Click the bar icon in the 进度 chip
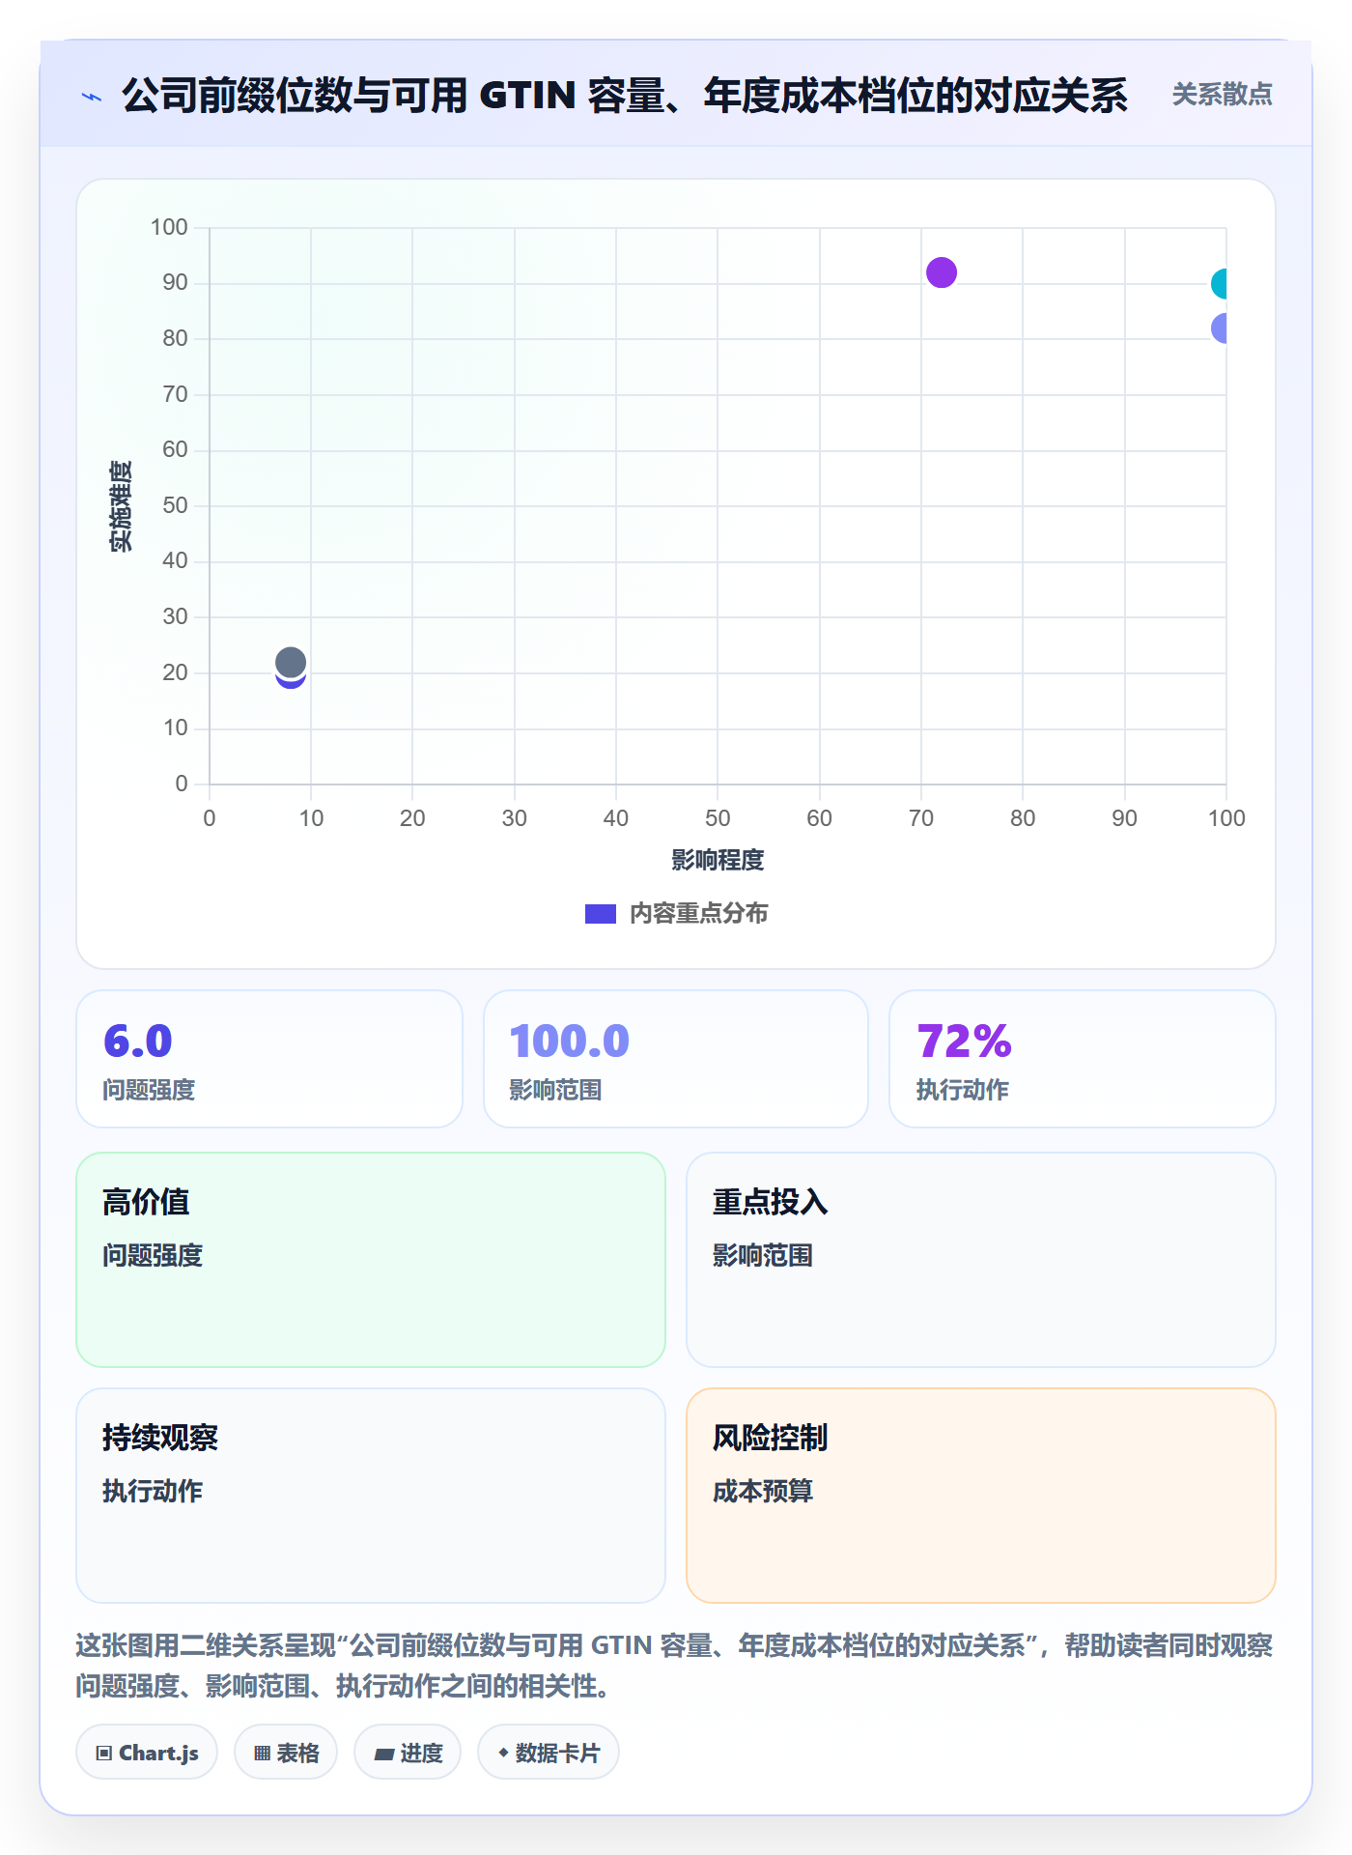The width and height of the screenshot is (1352, 1855). click(384, 1755)
